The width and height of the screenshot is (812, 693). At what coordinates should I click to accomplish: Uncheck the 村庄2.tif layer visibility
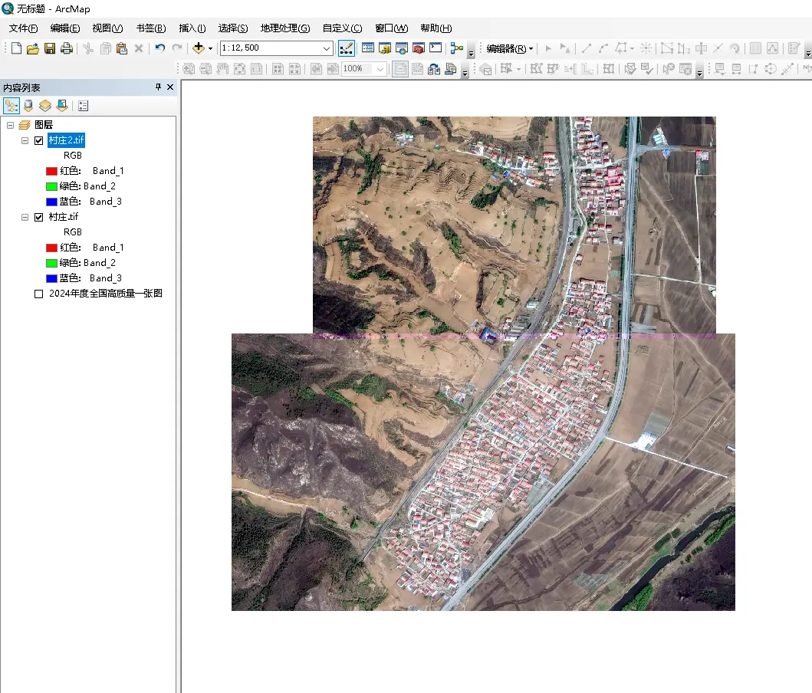point(39,140)
